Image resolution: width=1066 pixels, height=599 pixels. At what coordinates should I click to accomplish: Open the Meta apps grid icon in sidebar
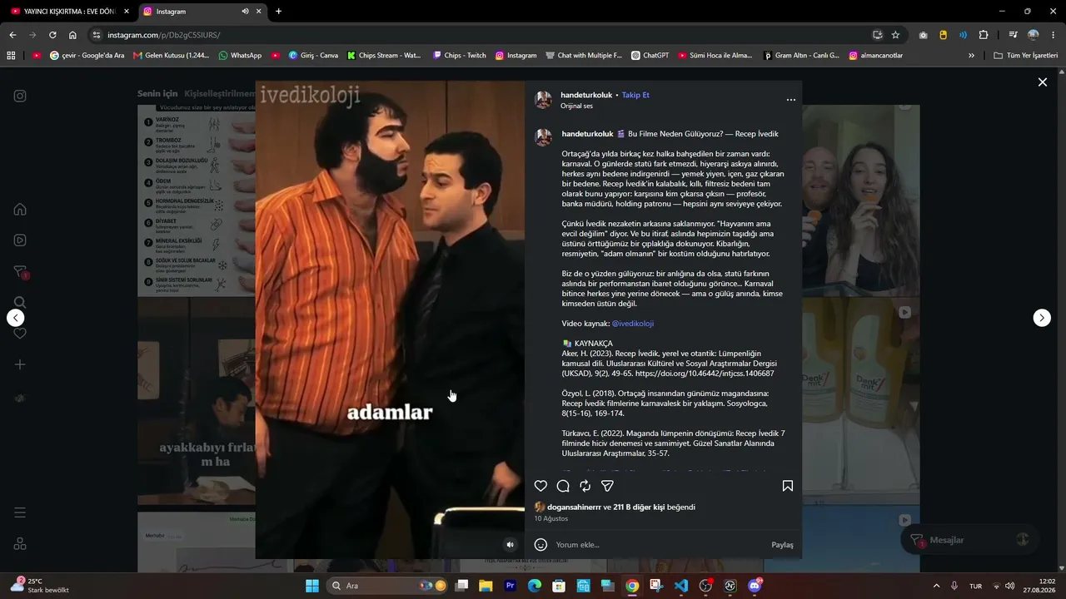pyautogui.click(x=20, y=543)
